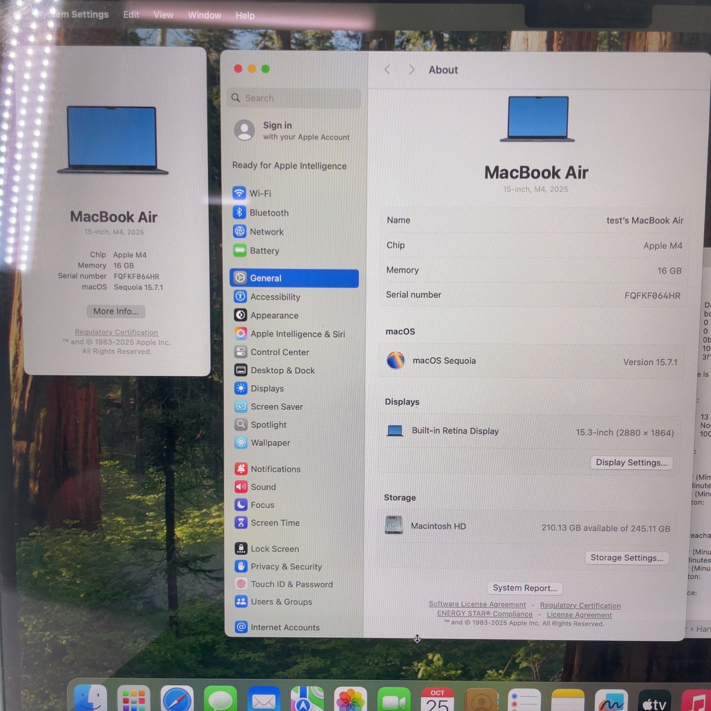The width and height of the screenshot is (711, 711).
Task: Open Accessibility settings
Action: tap(275, 297)
